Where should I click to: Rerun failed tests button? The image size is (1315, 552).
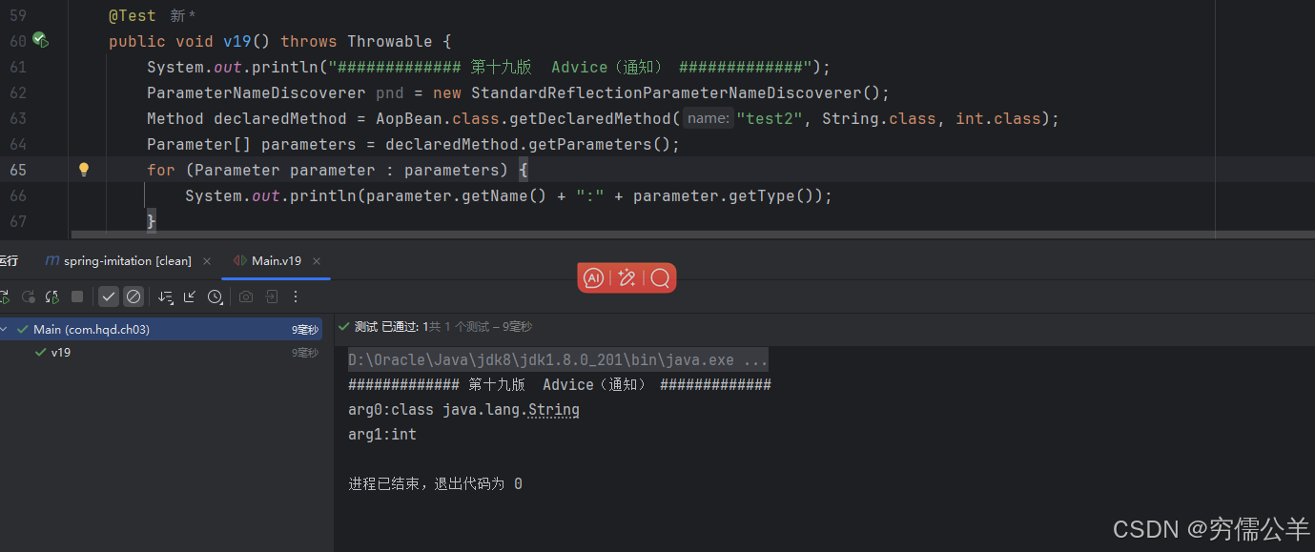(x=29, y=296)
